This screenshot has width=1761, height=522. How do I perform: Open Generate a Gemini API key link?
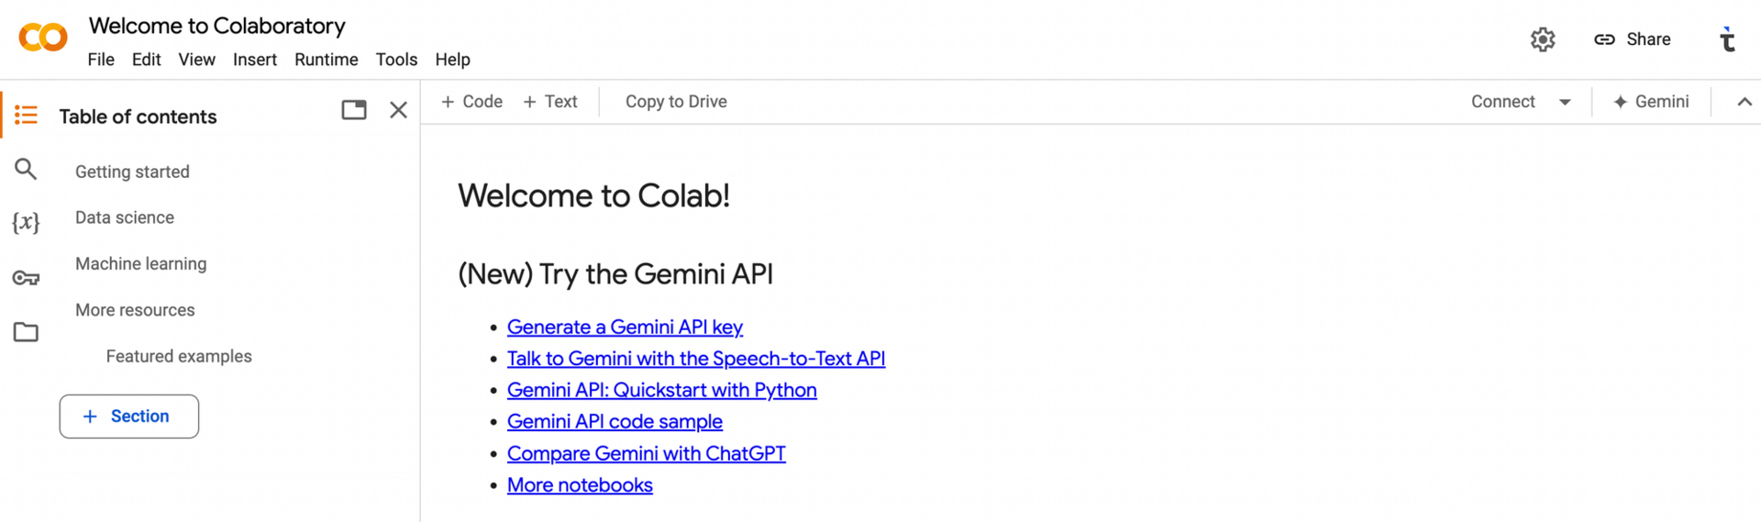click(x=625, y=328)
